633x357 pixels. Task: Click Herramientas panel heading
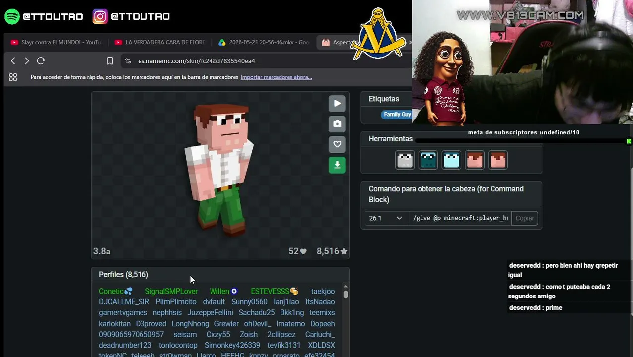391,139
